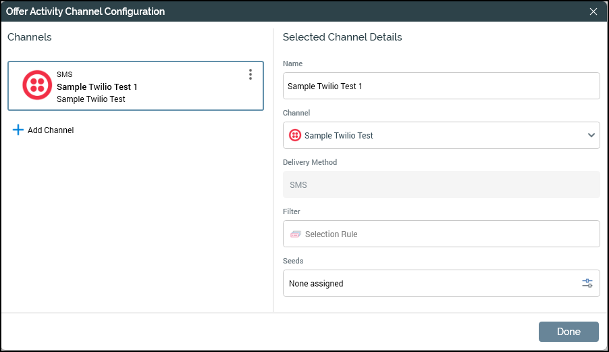Click the Channels panel heading

30,37
